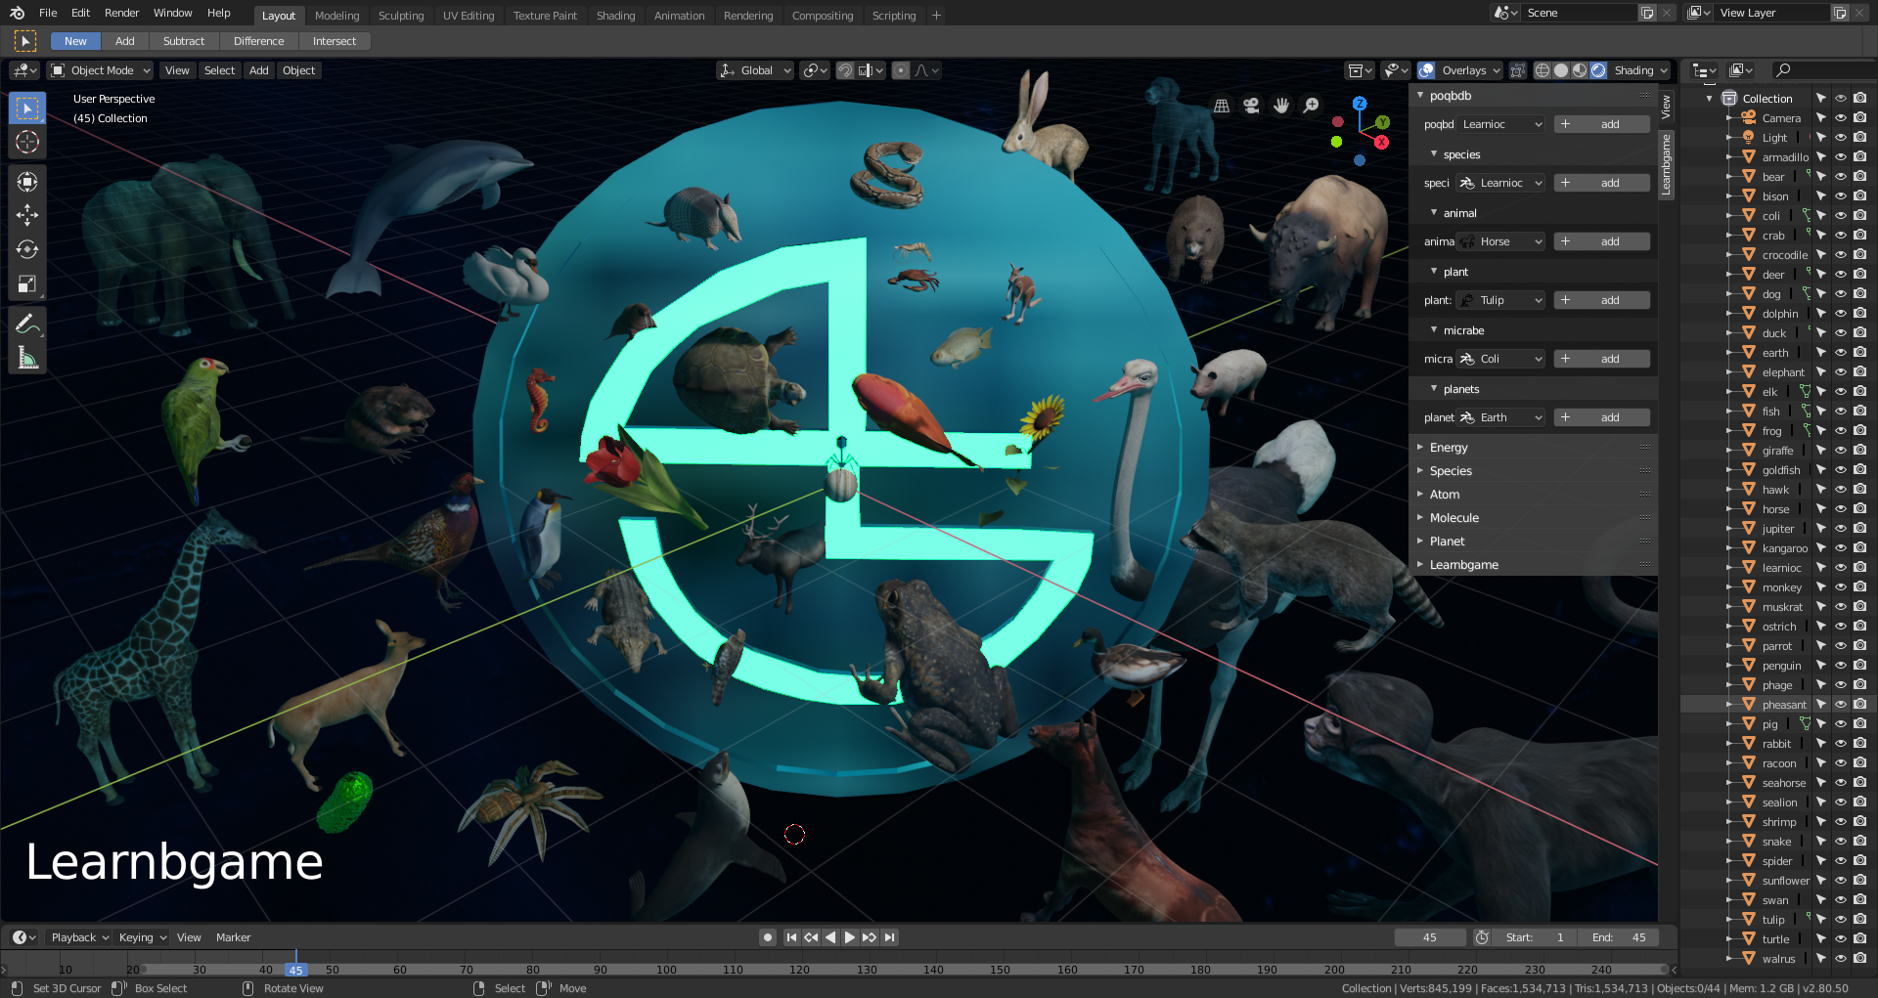This screenshot has width=1878, height=998.
Task: Toggle proportional editing icon
Action: [901, 70]
